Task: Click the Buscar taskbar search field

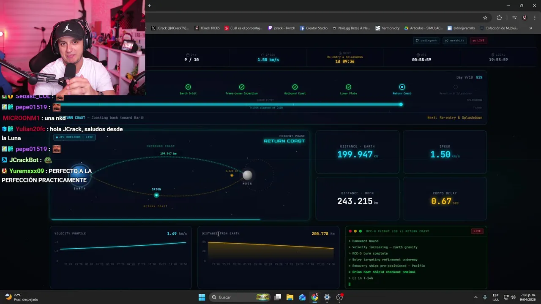Action: coord(240,297)
